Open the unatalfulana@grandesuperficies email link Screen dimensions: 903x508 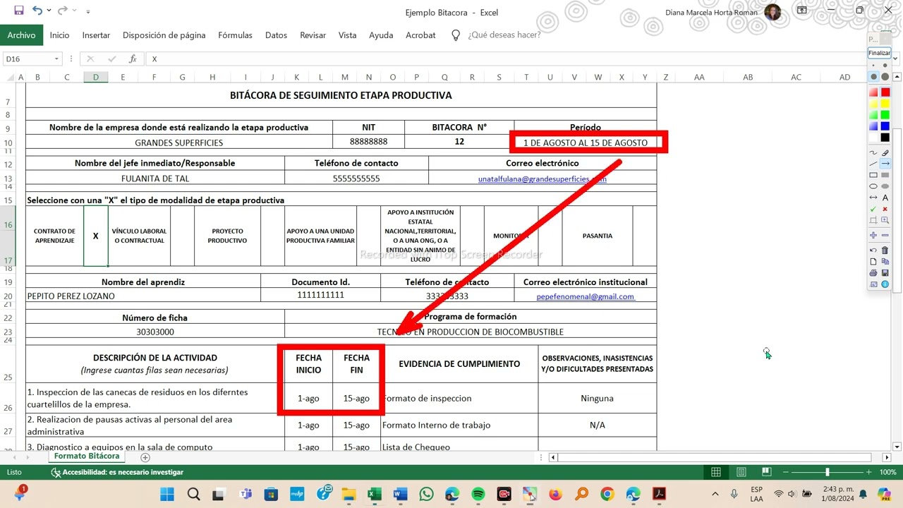click(x=543, y=179)
